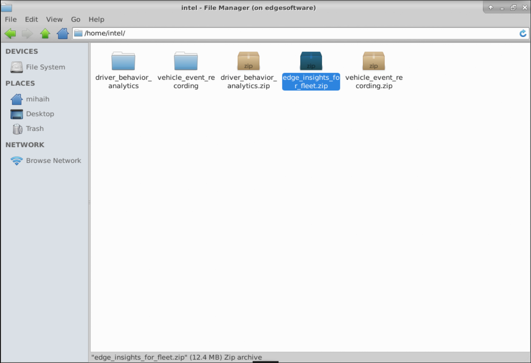Reload the folder with the refresh icon
Viewport: 531px width, 363px height.
click(523, 33)
